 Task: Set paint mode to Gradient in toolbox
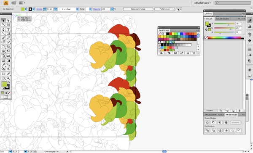tap(6, 93)
